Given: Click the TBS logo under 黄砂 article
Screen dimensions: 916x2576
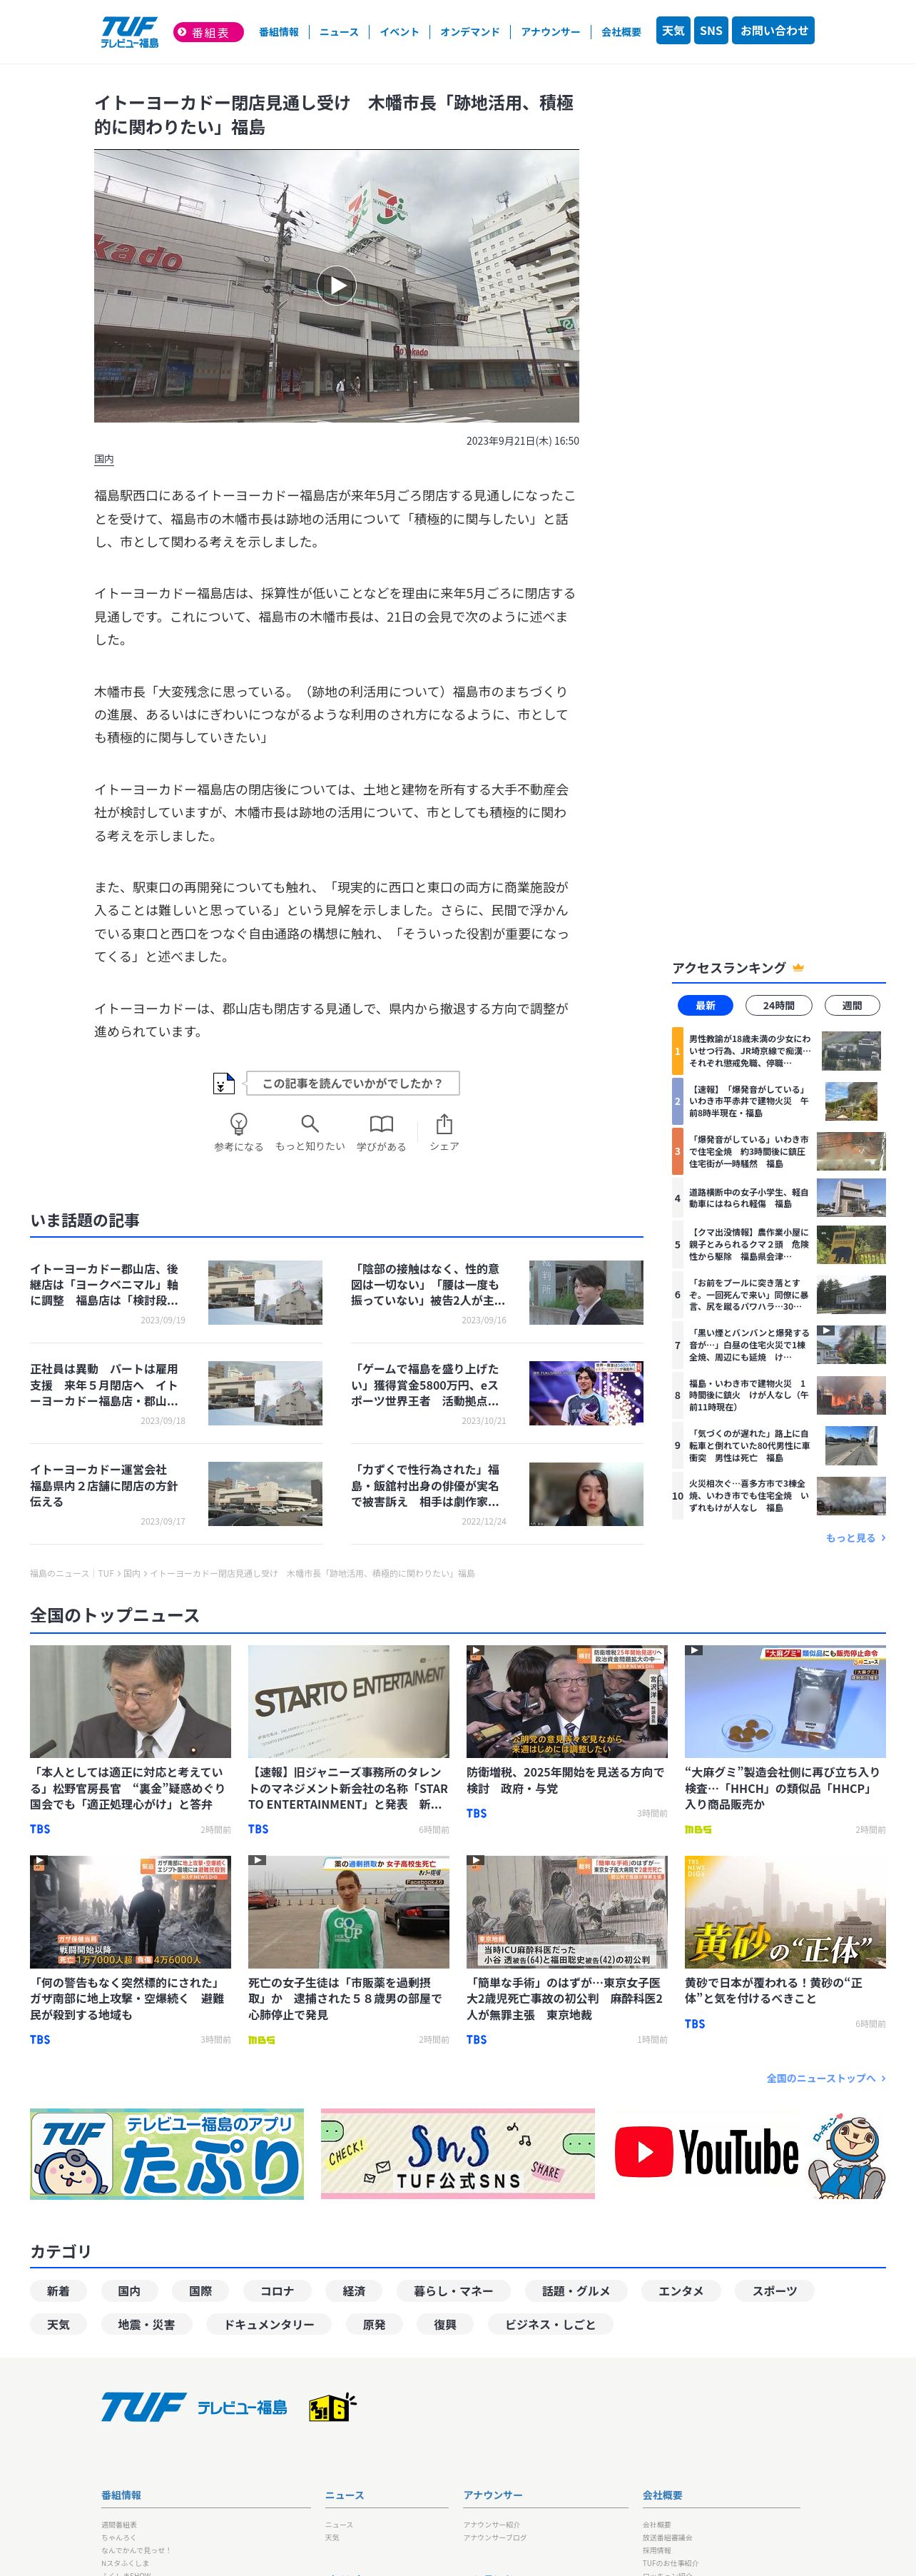Looking at the screenshot, I should point(695,2023).
